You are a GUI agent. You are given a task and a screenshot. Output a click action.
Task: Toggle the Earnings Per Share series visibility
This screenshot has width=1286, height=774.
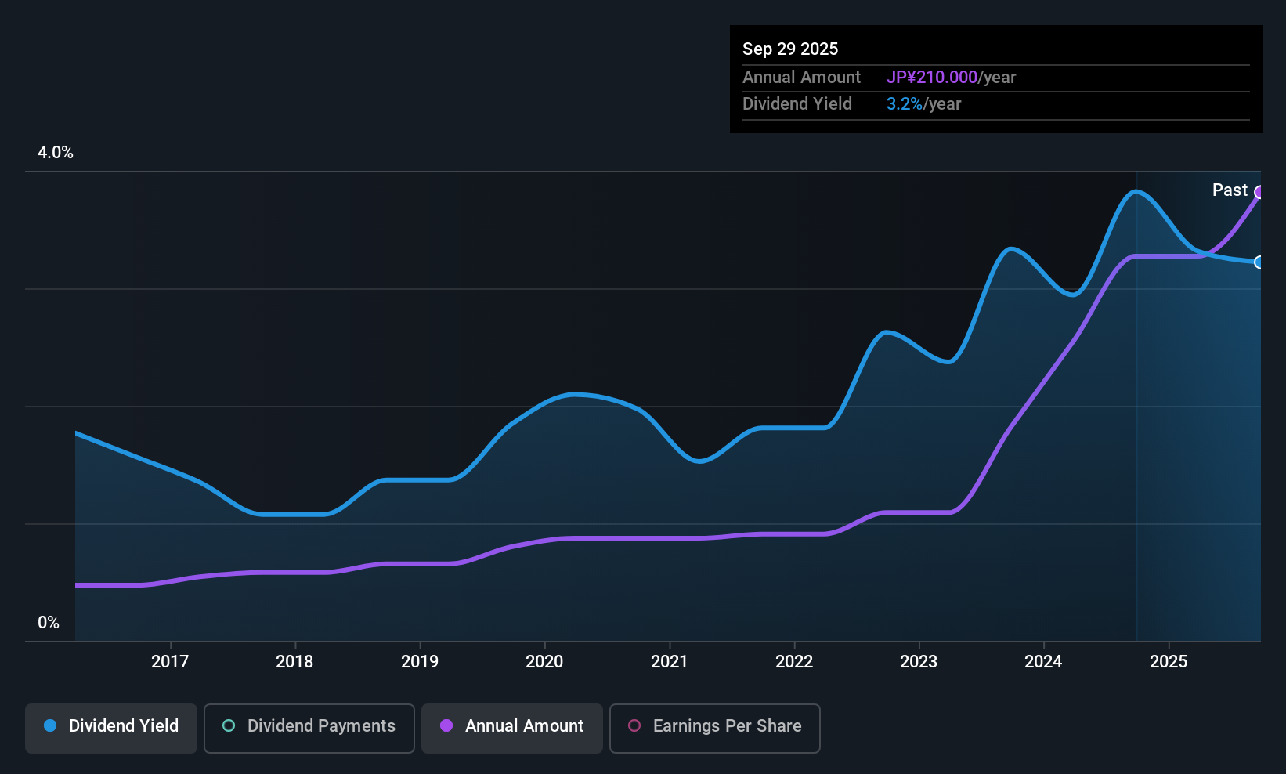click(714, 728)
